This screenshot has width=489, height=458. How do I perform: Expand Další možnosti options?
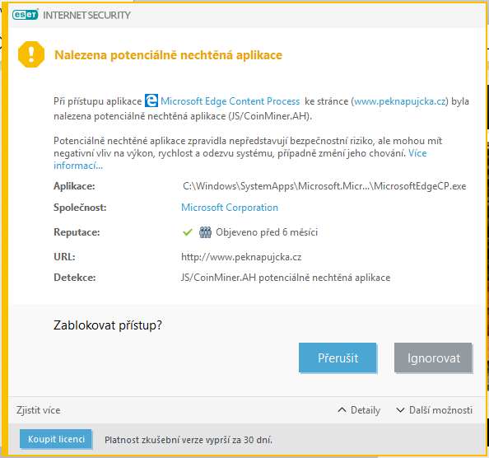tap(434, 410)
